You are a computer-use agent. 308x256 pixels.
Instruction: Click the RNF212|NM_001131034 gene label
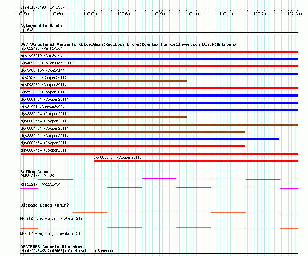(x=40, y=184)
